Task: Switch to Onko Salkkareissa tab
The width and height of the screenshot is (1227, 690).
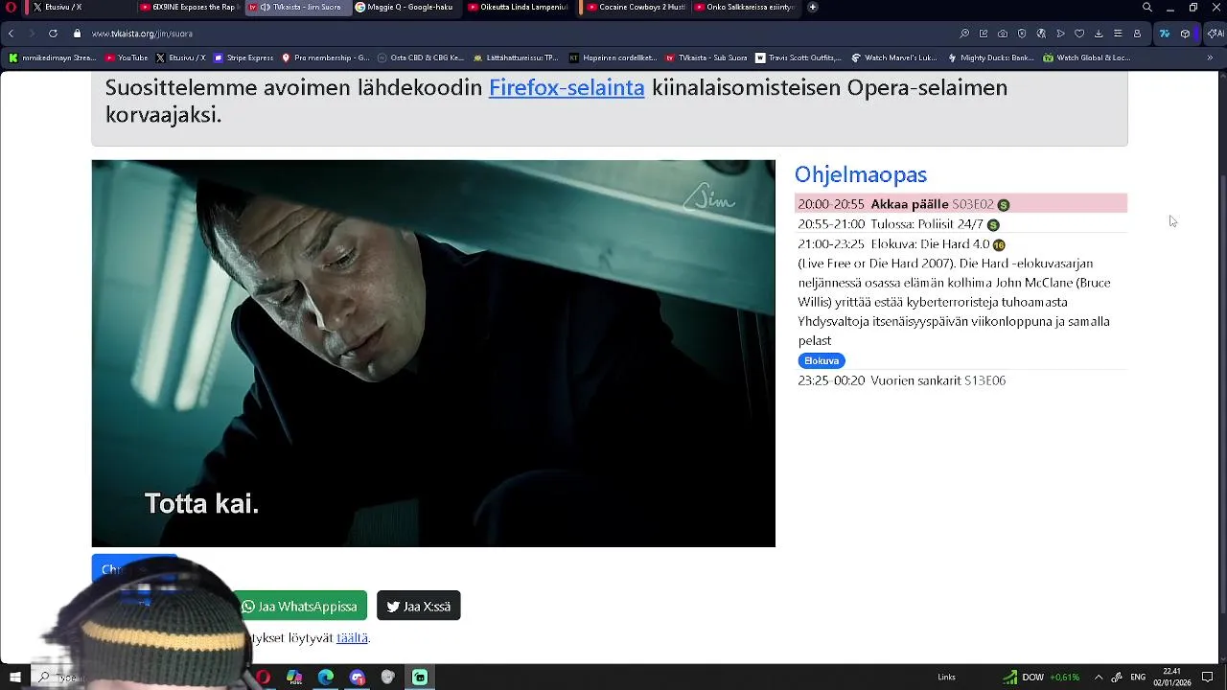Action: (x=745, y=8)
